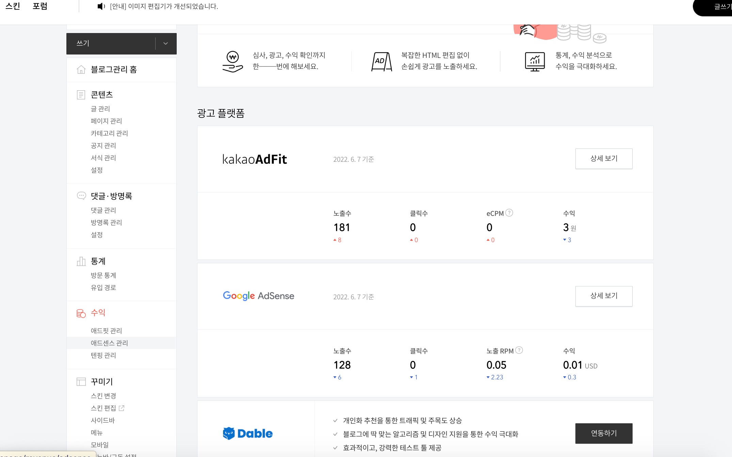This screenshot has width=732, height=457.
Task: Click AdSense 수익 value 0.01 USD
Action: click(580, 365)
